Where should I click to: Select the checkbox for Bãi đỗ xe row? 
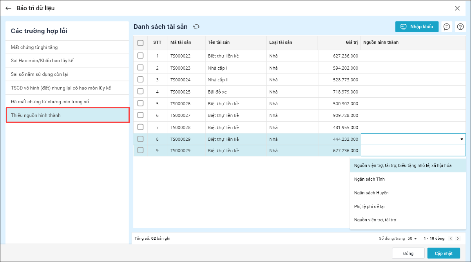(140, 92)
